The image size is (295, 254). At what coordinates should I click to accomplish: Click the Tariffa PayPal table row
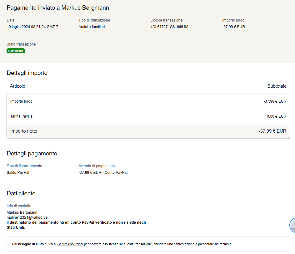tap(148, 116)
